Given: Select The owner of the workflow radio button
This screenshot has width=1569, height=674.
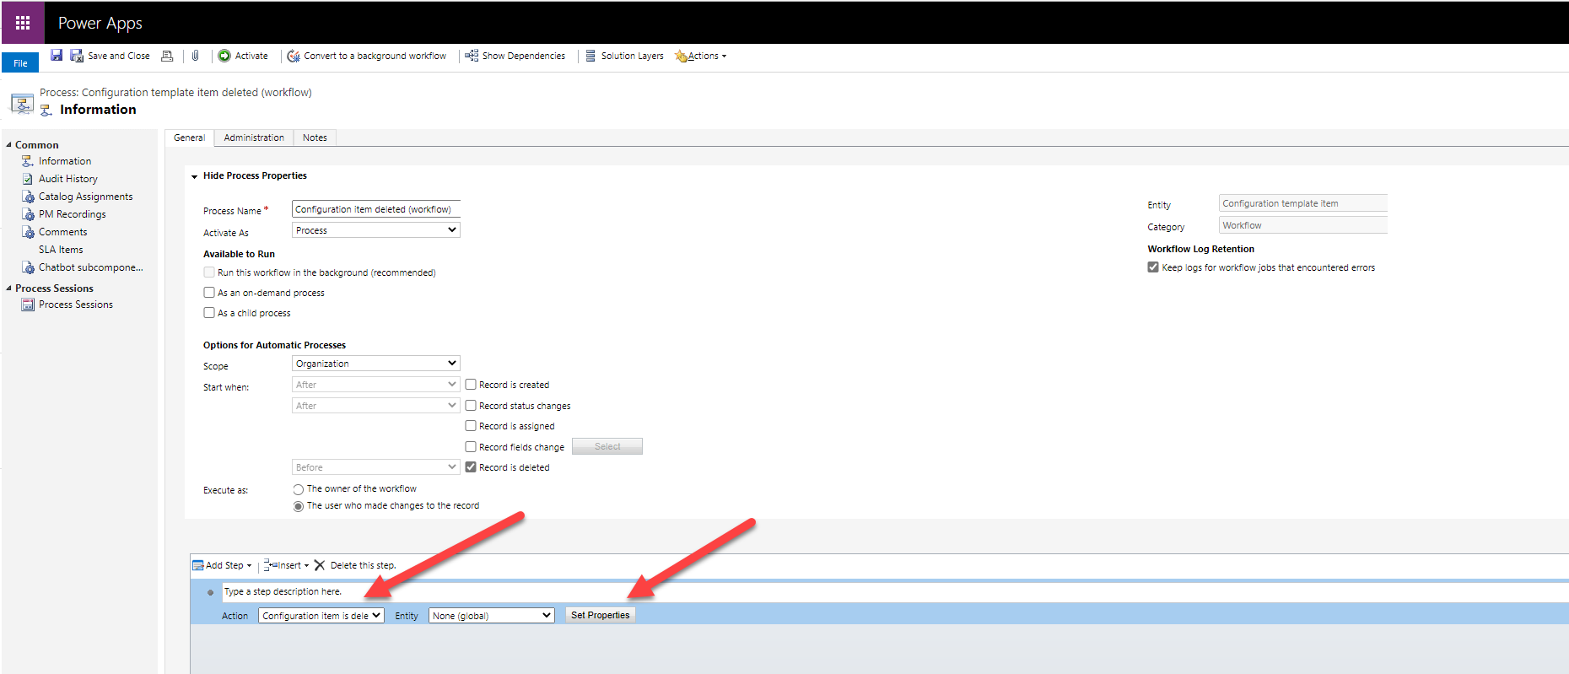Looking at the screenshot, I should (x=298, y=489).
